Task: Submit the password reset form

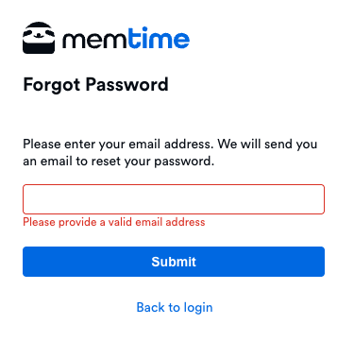Action: pos(174,262)
